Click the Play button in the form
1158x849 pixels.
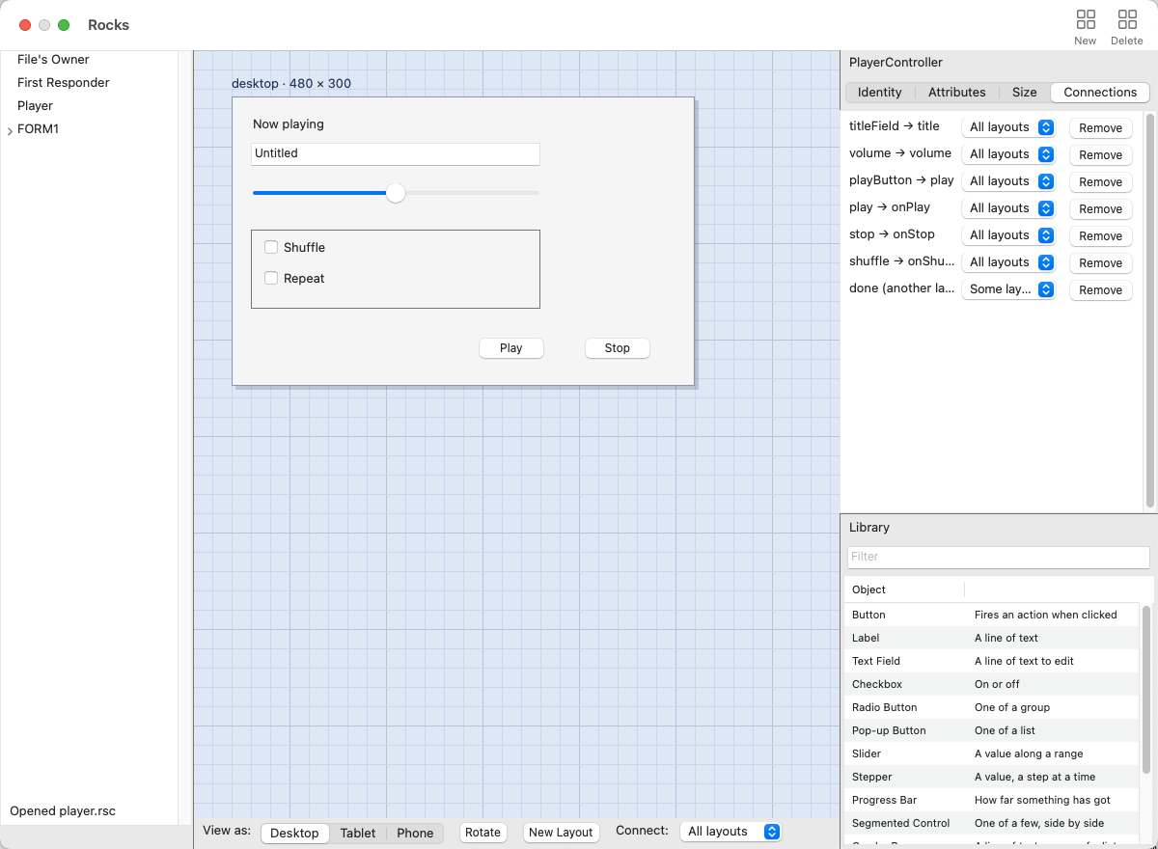pyautogui.click(x=511, y=348)
